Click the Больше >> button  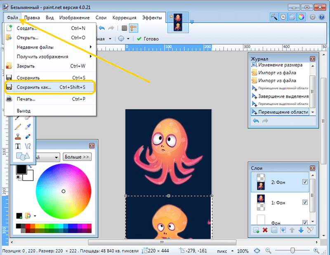(77, 157)
